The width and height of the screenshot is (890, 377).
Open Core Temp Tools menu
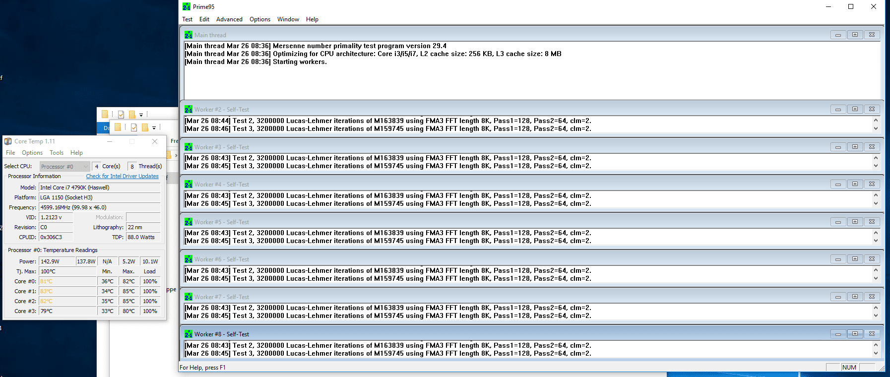[x=57, y=153]
